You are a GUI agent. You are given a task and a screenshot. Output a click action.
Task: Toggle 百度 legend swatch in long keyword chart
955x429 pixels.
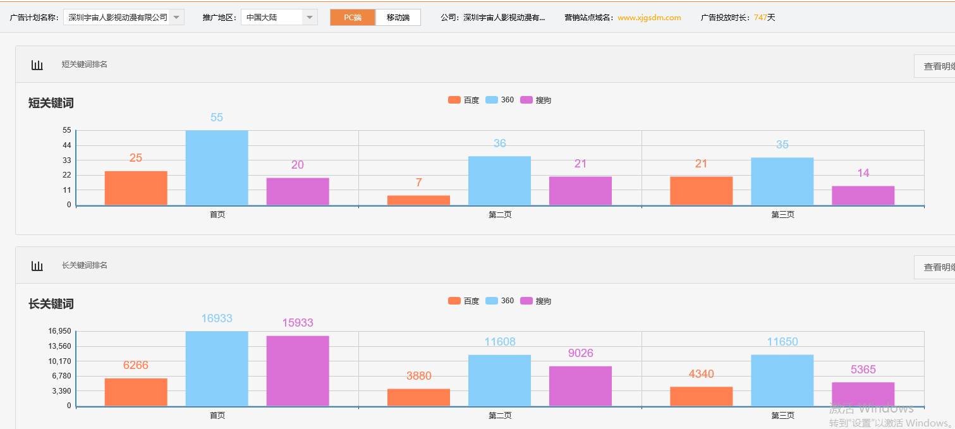point(454,301)
